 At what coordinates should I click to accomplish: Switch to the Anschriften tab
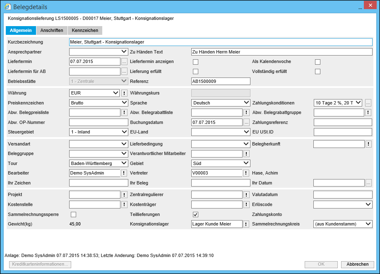point(52,31)
